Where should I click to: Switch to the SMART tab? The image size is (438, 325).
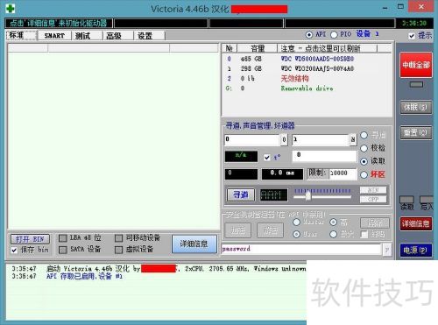(54, 36)
